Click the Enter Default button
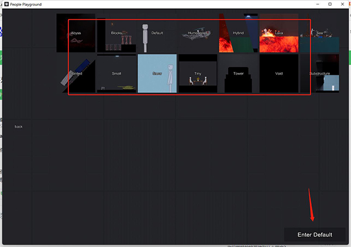This screenshot has height=247, width=351. click(315, 235)
